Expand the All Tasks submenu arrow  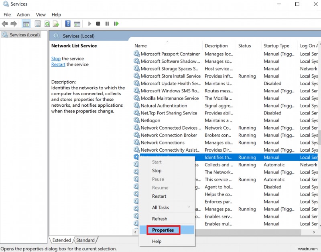click(x=189, y=207)
